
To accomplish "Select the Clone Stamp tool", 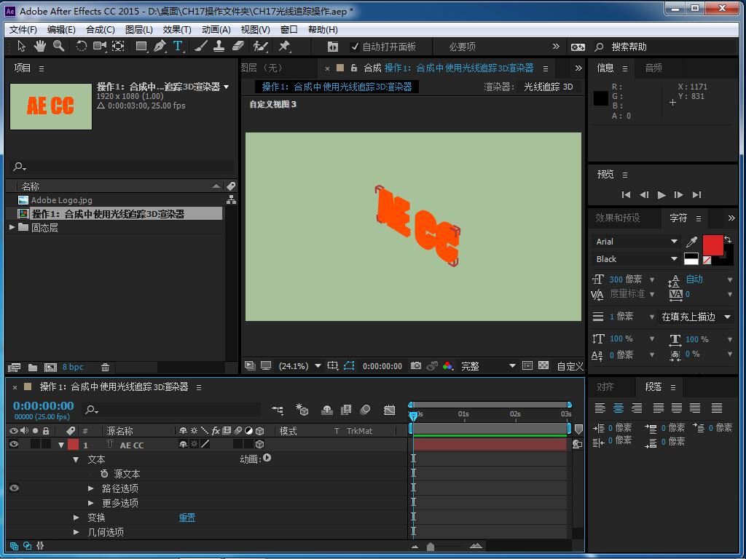I will pyautogui.click(x=219, y=46).
